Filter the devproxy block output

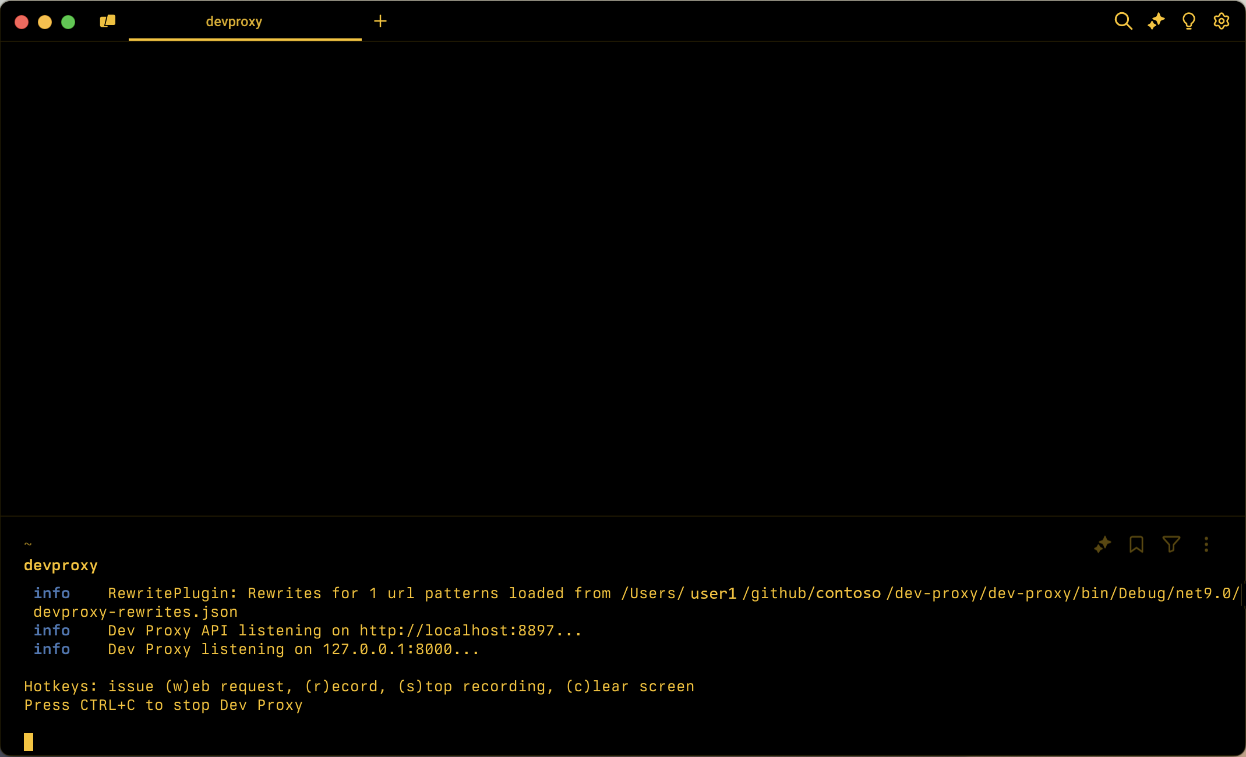tap(1171, 545)
